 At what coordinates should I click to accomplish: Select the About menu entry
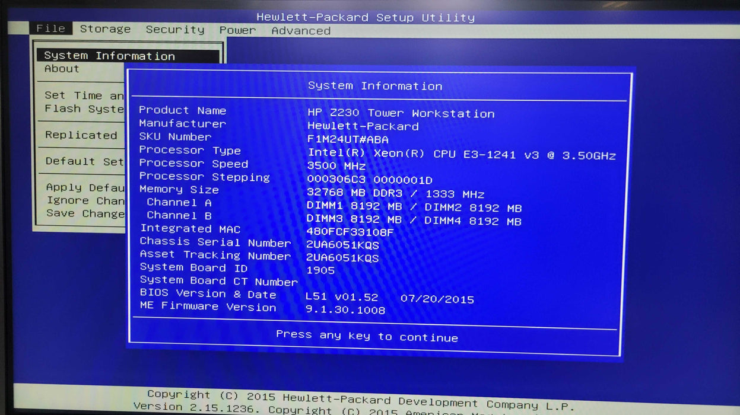[x=62, y=69]
